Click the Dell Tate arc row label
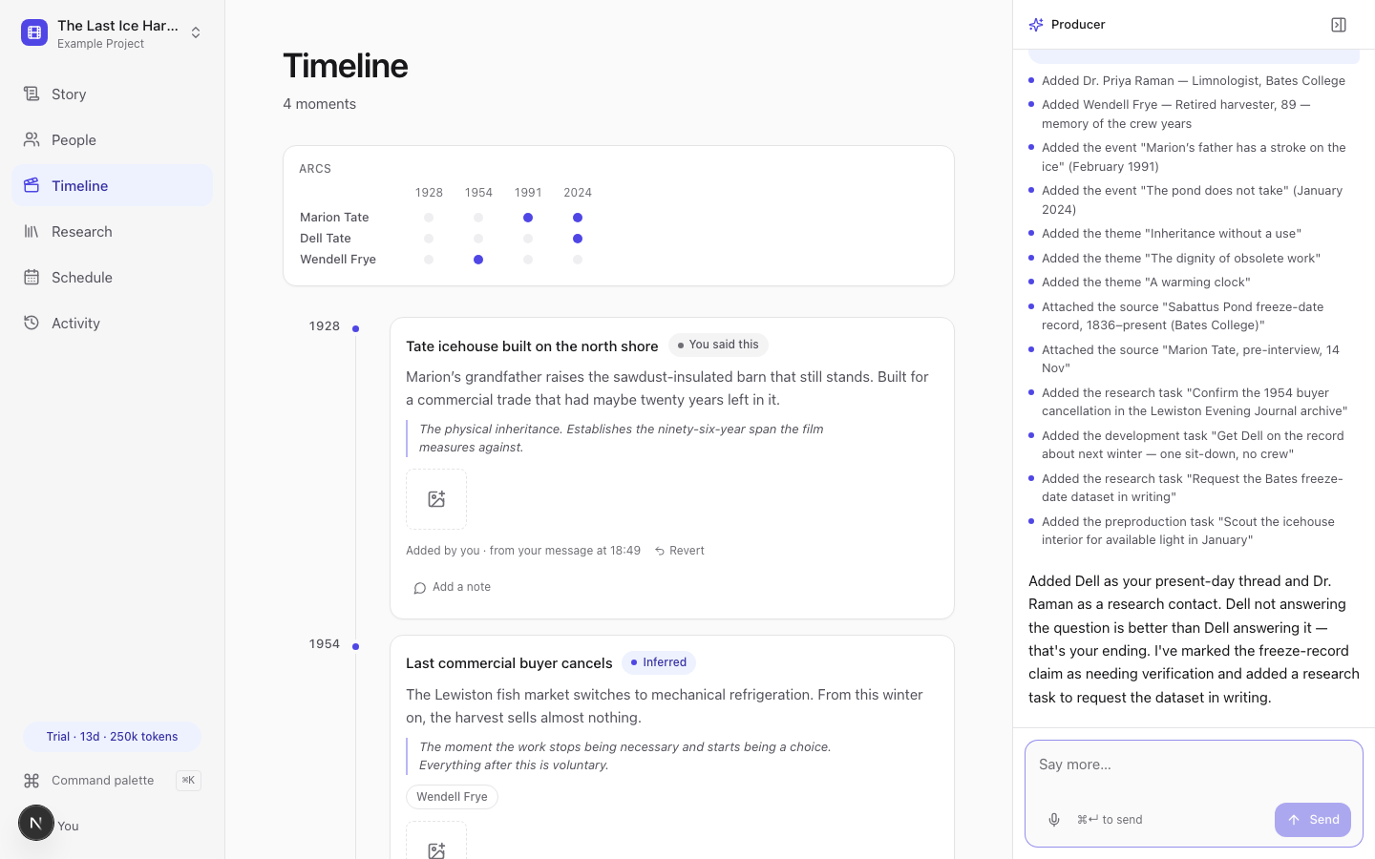1375x859 pixels. (326, 239)
